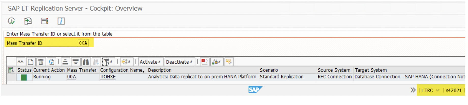
Task: Click the Delete trash can icon
Action: pyautogui.click(x=41, y=62)
